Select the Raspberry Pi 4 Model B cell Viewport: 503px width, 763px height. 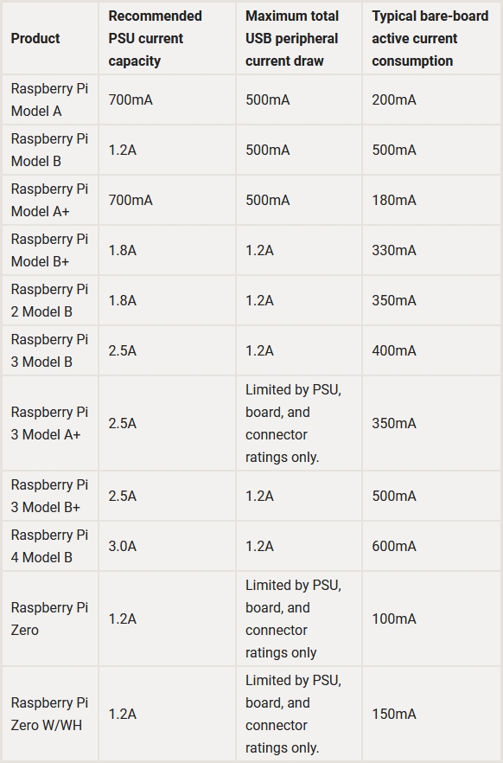pyautogui.click(x=49, y=546)
